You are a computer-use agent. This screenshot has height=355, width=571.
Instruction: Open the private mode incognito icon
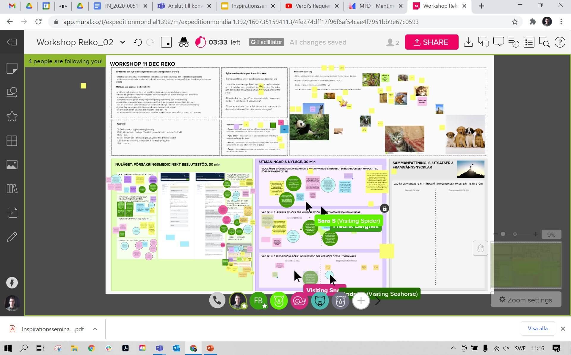point(183,42)
